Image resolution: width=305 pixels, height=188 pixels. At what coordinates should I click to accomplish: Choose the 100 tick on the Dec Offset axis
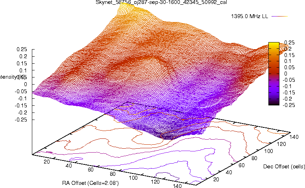tap(268, 151)
